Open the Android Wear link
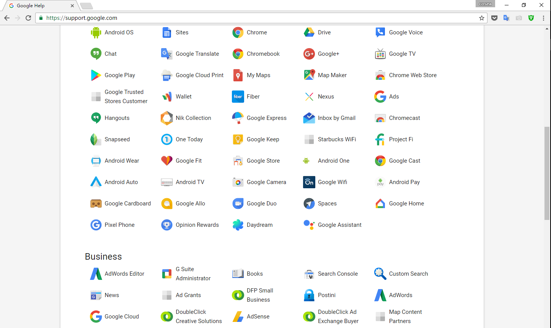 coord(122,161)
